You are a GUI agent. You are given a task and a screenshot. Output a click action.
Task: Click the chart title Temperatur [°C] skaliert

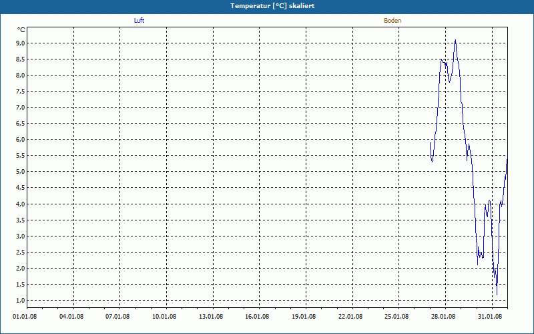click(x=272, y=6)
